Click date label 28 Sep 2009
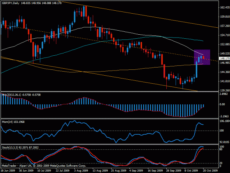 (174, 171)
